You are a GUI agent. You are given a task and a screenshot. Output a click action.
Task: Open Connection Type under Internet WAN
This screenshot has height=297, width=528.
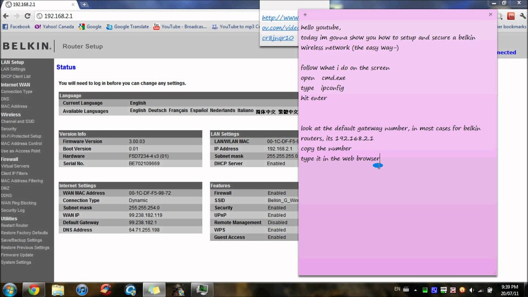coord(16,92)
